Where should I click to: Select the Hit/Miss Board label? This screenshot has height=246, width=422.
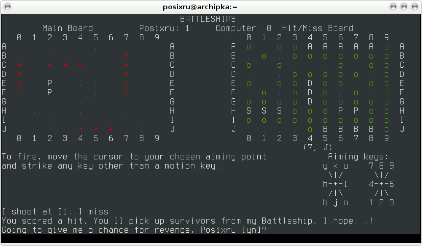coord(317,28)
